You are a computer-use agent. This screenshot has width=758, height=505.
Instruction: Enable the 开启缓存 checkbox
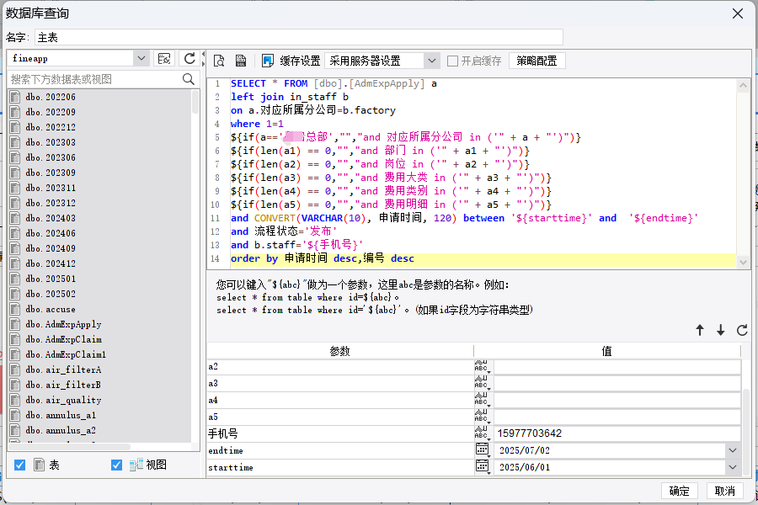(452, 61)
